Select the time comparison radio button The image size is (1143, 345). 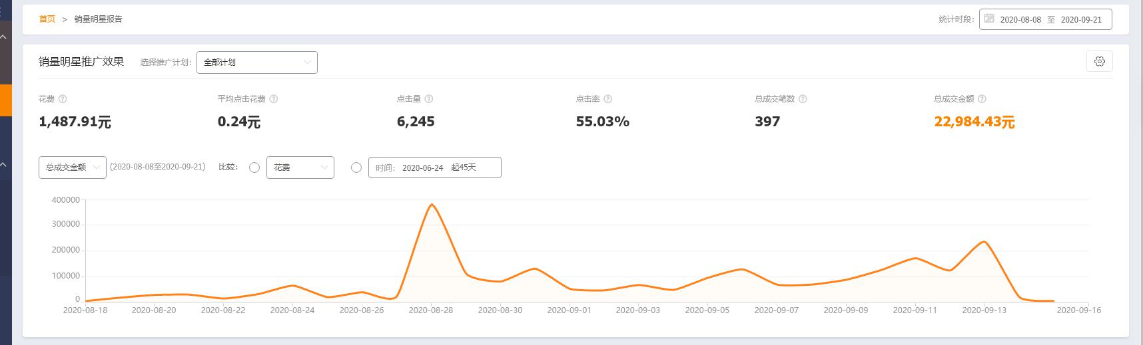[x=356, y=168]
